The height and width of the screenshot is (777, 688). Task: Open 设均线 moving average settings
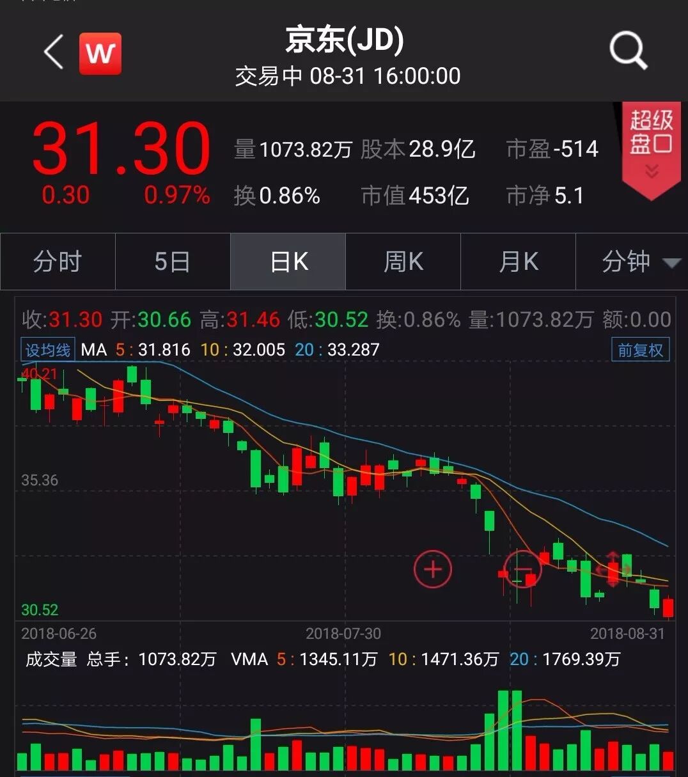tap(48, 350)
